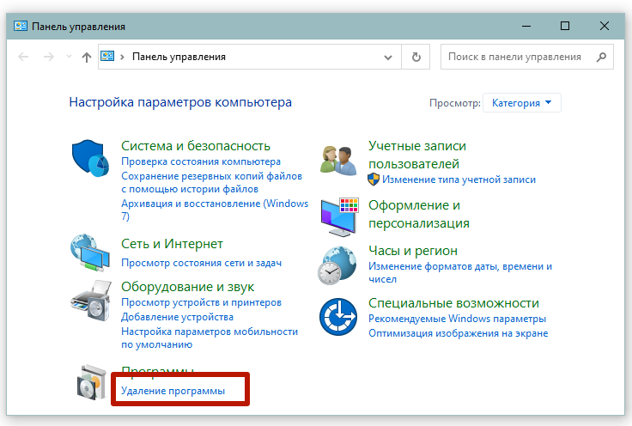Open Сеть и Интернет category

[172, 243]
